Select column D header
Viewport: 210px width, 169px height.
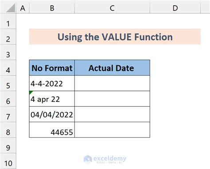175,8
